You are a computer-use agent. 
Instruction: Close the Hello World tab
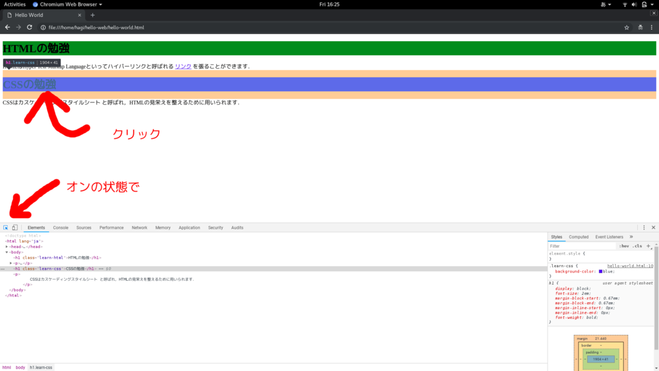(79, 15)
